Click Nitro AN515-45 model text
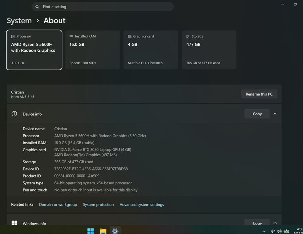Image resolution: width=303 pixels, height=234 pixels. [23, 97]
